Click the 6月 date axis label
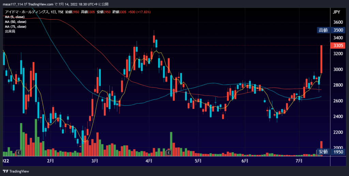Viewport: 349px width, 176px height. [245, 161]
